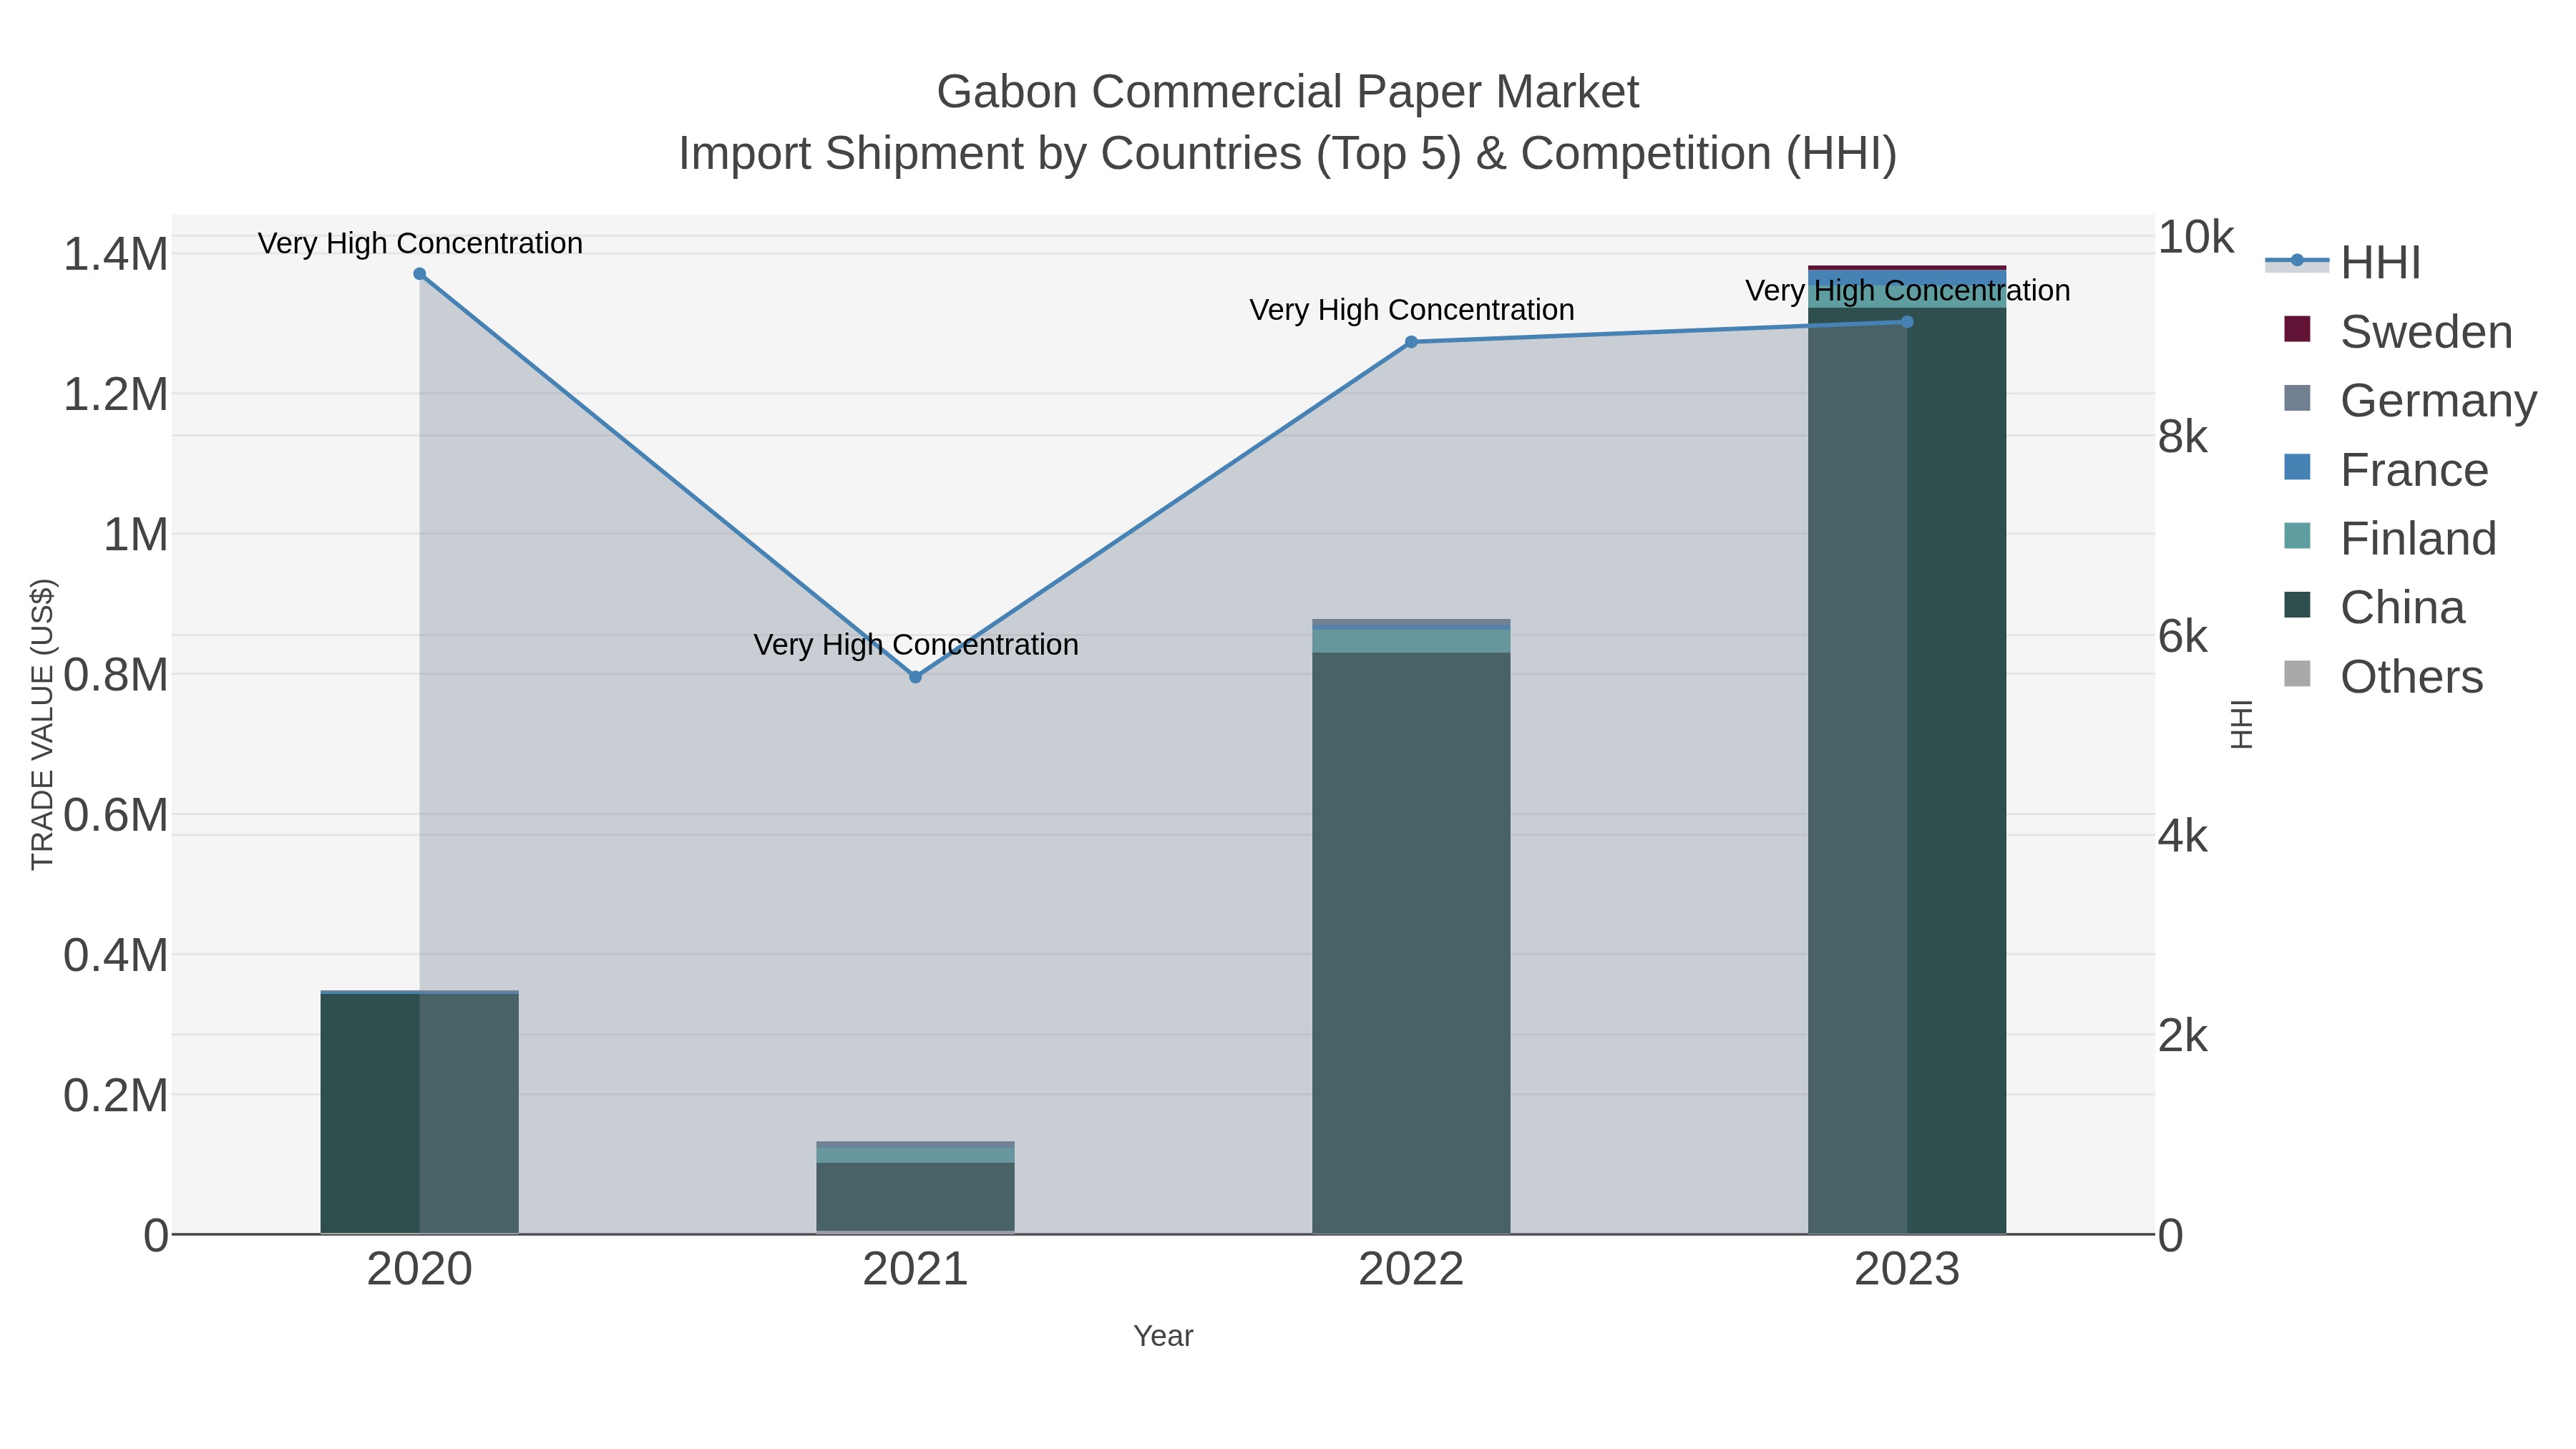Toggle the Finland legend entry
This screenshot has height=1449, width=2576.
[x=2390, y=538]
